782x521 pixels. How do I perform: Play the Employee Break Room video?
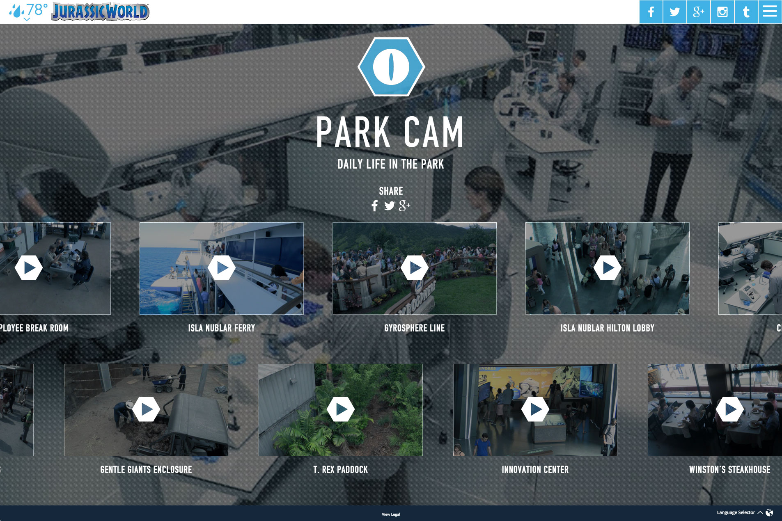[29, 268]
